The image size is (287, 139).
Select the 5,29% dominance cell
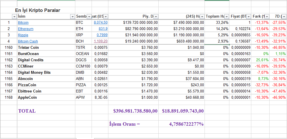[x=217, y=35]
